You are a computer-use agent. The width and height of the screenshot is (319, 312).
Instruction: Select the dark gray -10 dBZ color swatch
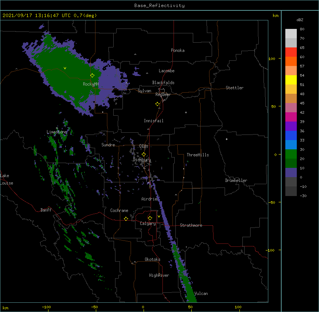291,191
